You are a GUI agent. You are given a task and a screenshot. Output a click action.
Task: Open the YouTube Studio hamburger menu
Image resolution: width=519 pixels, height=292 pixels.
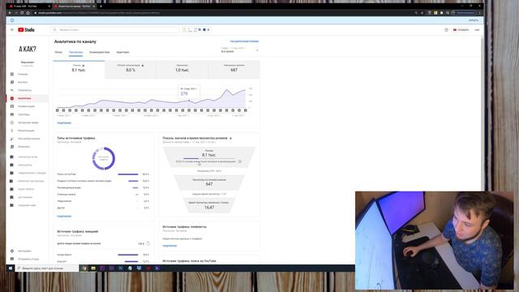(x=12, y=30)
